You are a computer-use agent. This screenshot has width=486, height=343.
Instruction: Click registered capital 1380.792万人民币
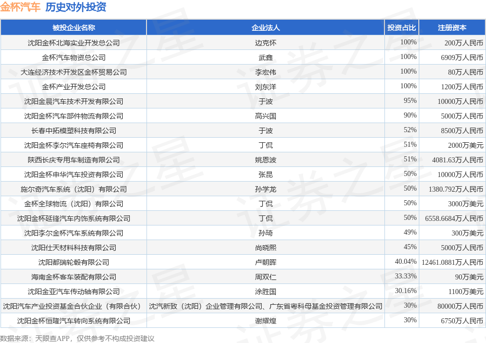pos(456,189)
